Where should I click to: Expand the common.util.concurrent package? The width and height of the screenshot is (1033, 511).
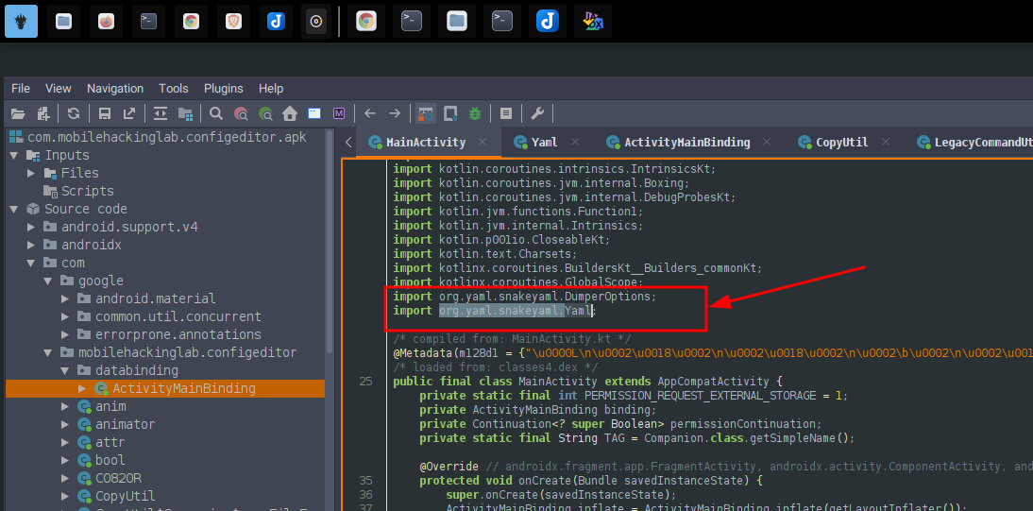pos(65,316)
